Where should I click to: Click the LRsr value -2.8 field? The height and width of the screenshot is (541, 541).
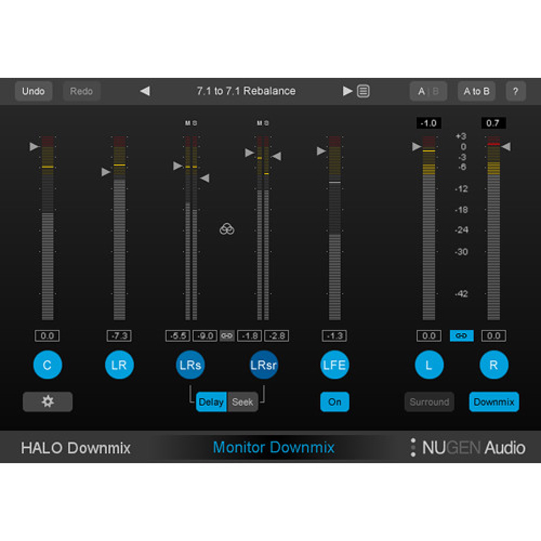pos(276,336)
